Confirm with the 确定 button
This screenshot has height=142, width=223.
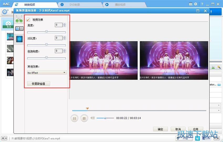[160, 129]
